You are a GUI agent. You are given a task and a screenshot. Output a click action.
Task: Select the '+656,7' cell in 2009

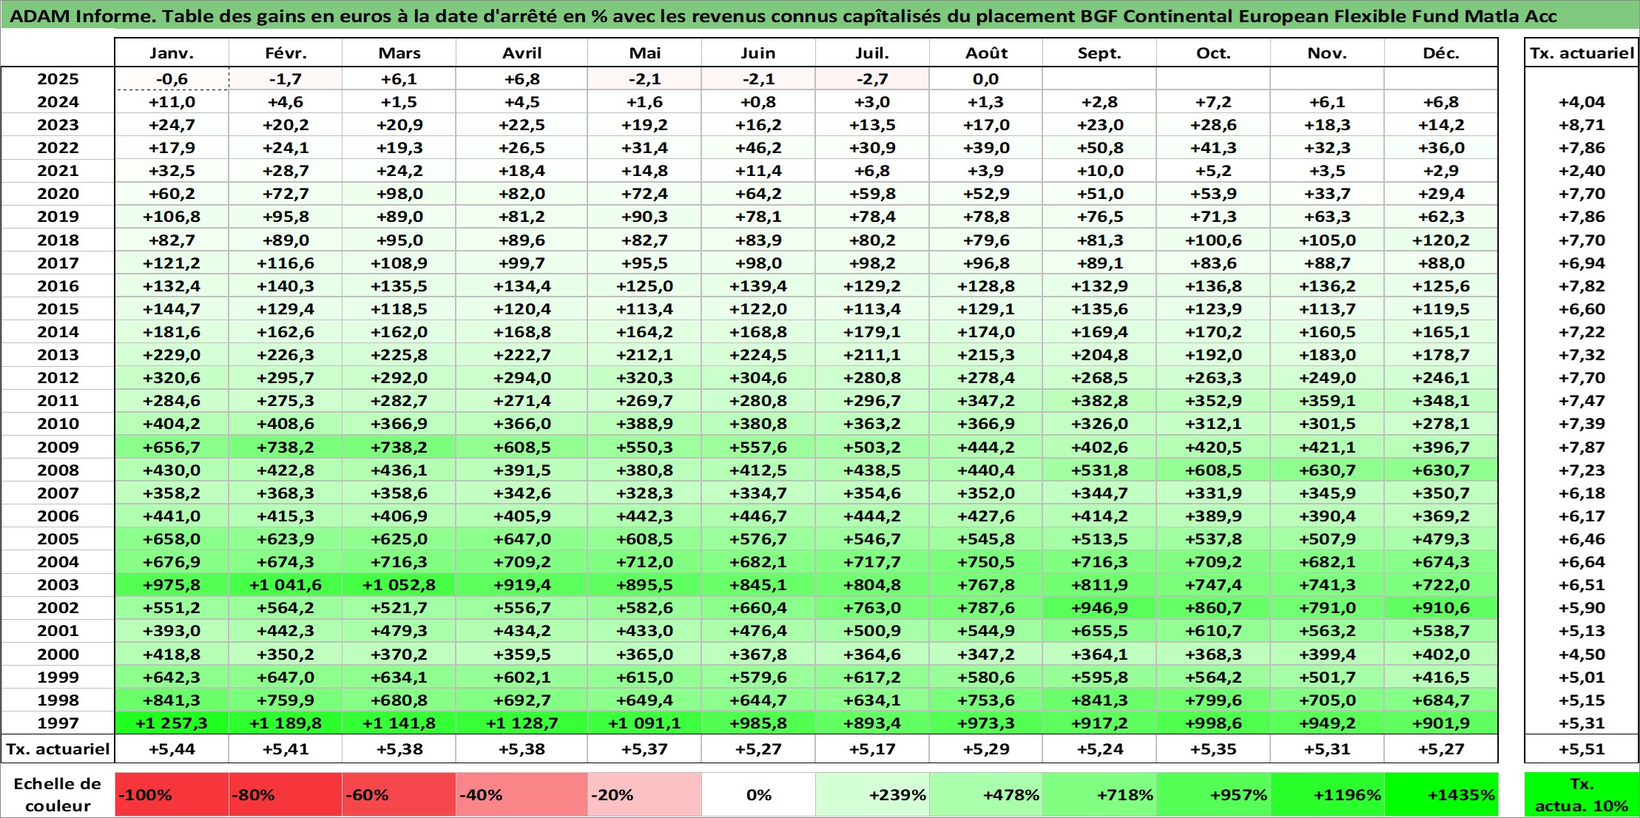coord(172,447)
